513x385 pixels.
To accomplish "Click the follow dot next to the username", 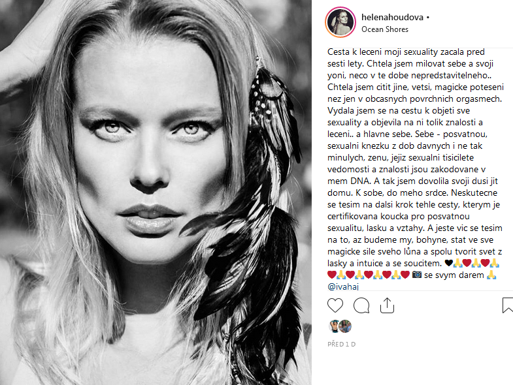I will coord(428,18).
